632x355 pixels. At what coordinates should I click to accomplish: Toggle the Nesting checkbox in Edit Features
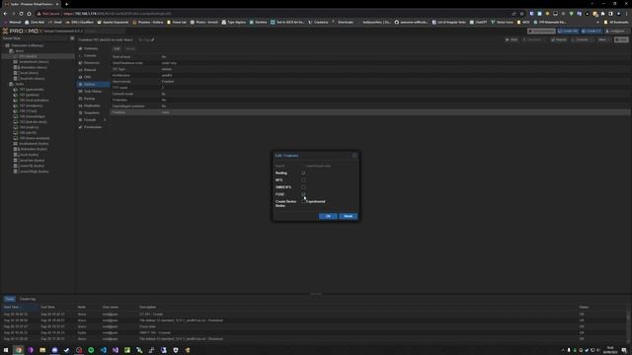click(x=303, y=174)
